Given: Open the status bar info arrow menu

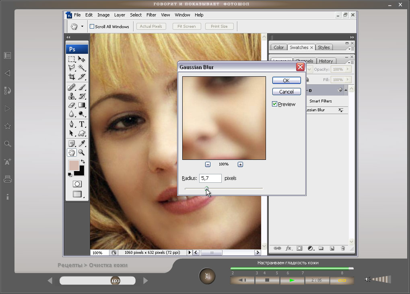Looking at the screenshot, I should (x=190, y=253).
